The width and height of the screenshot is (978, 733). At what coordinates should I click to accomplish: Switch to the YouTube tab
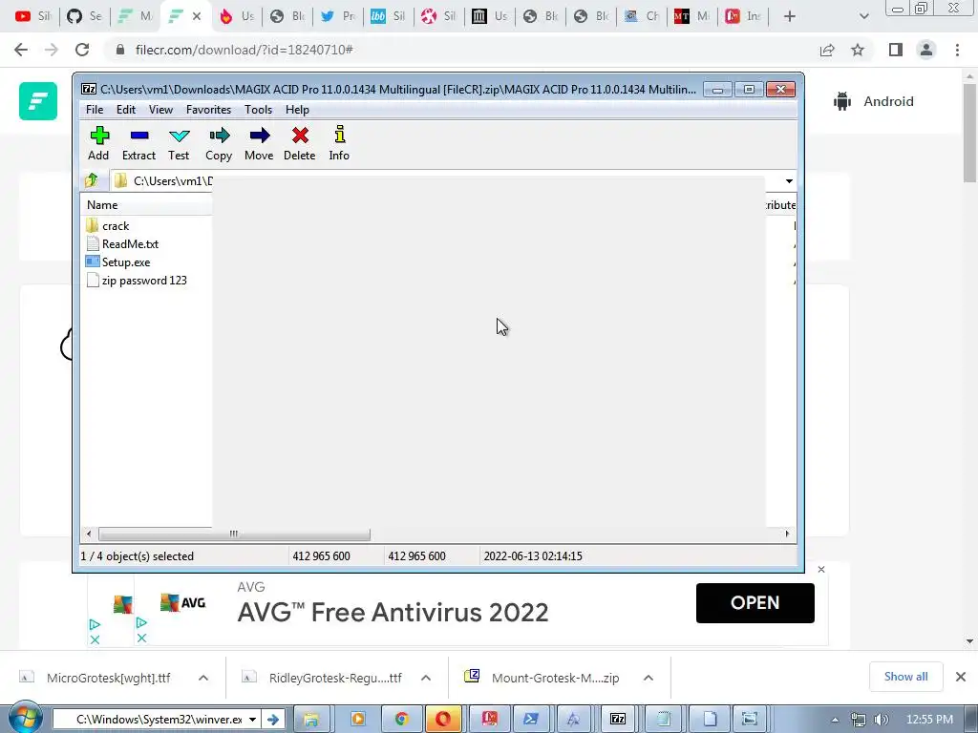click(32, 16)
